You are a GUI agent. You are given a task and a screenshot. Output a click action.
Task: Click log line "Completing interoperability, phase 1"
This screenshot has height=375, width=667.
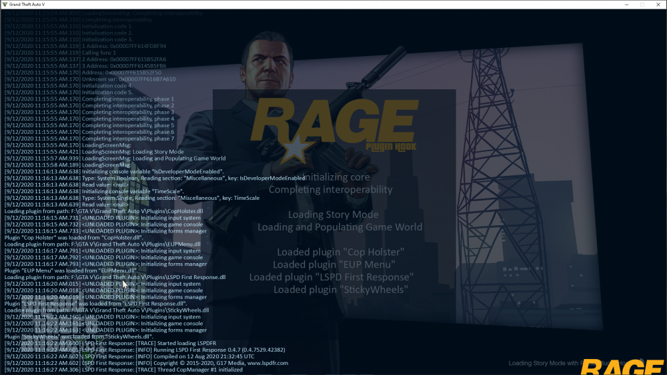[89, 99]
